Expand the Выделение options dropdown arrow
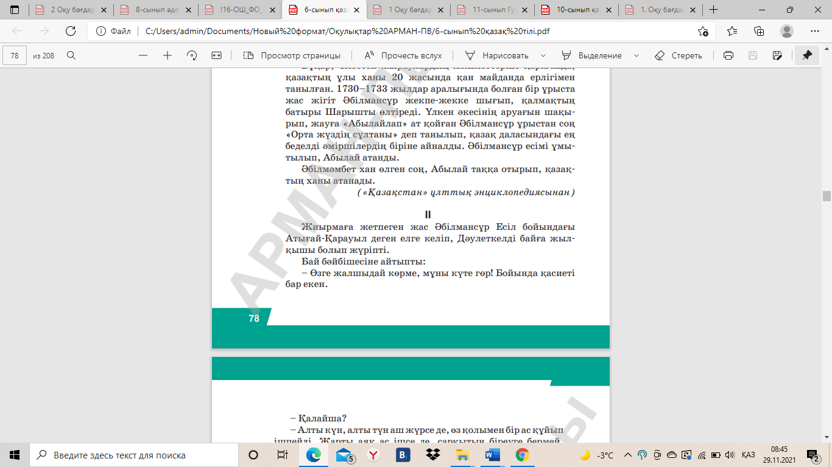Screen dimensions: 832x467 pos(636,55)
